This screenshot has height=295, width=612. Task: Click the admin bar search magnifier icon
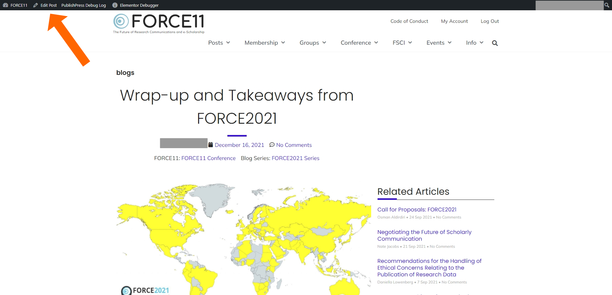pos(607,5)
